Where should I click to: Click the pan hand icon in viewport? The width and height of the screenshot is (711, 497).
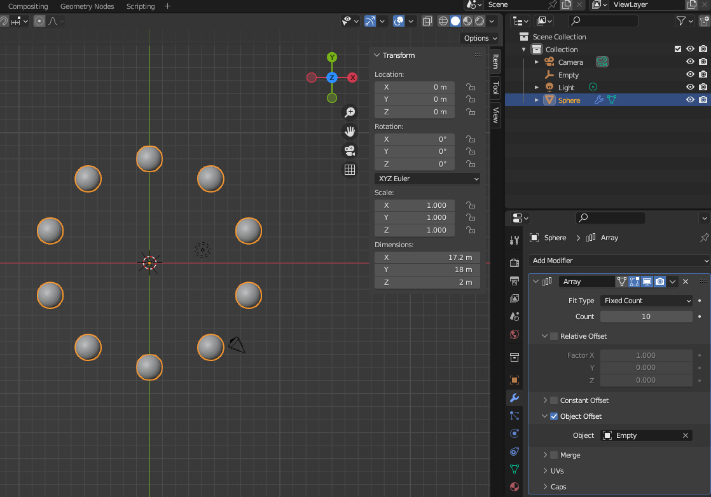point(349,132)
